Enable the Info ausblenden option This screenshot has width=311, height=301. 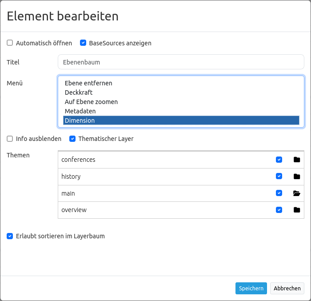(x=10, y=139)
